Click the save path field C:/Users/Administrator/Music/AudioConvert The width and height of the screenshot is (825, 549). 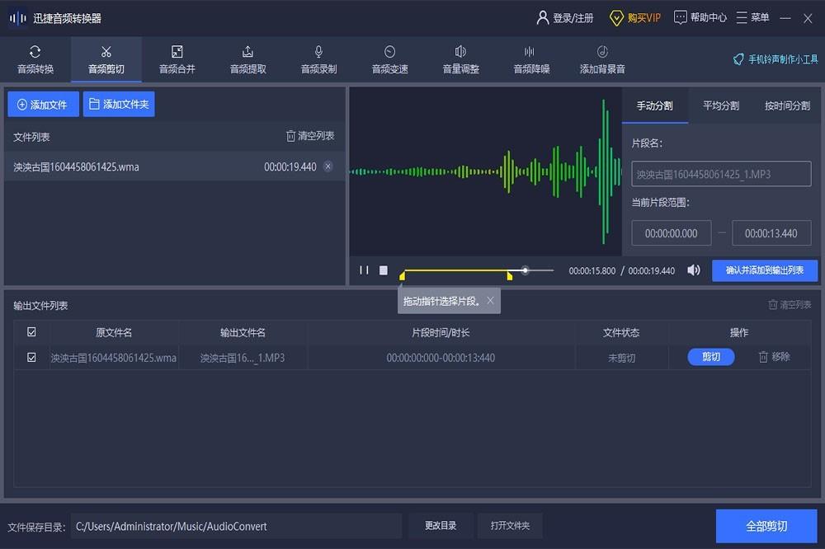pos(236,526)
